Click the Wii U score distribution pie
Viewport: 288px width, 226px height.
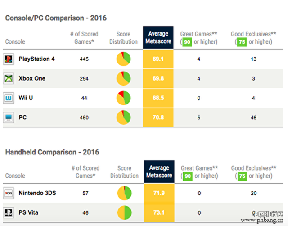tap(124, 98)
